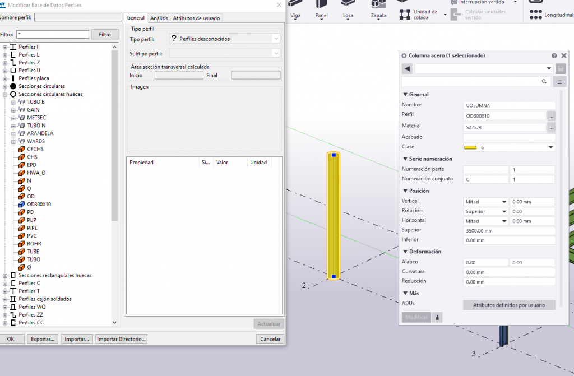
Task: Click the yellow Clase color swatch
Action: tap(470, 147)
